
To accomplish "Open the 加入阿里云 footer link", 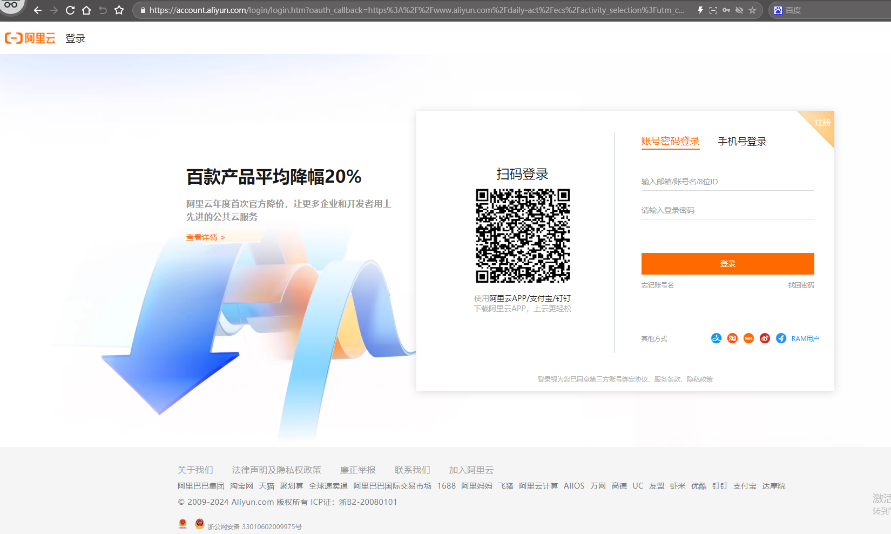I will (471, 470).
